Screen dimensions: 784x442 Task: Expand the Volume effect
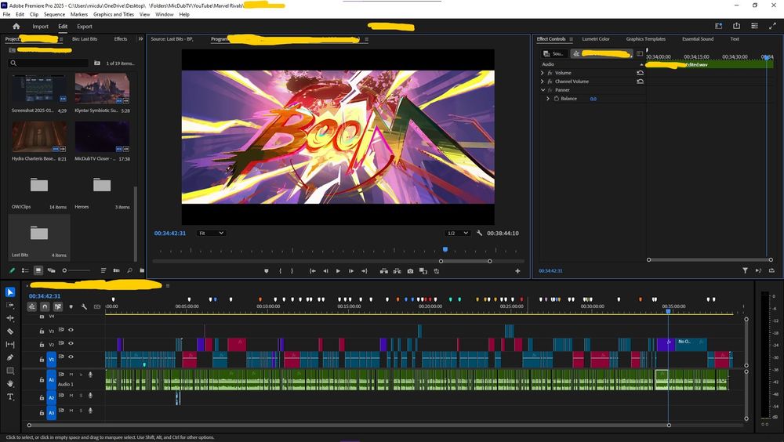click(x=542, y=73)
